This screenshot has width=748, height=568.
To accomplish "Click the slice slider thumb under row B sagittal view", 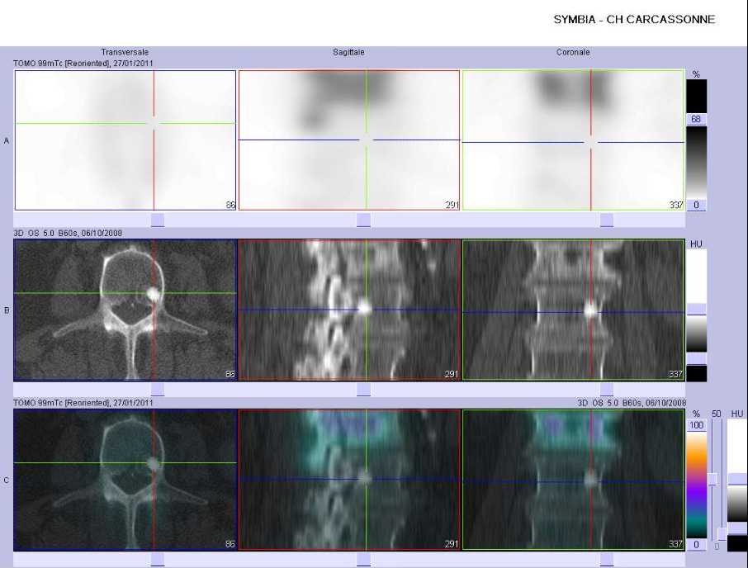I will tap(363, 390).
